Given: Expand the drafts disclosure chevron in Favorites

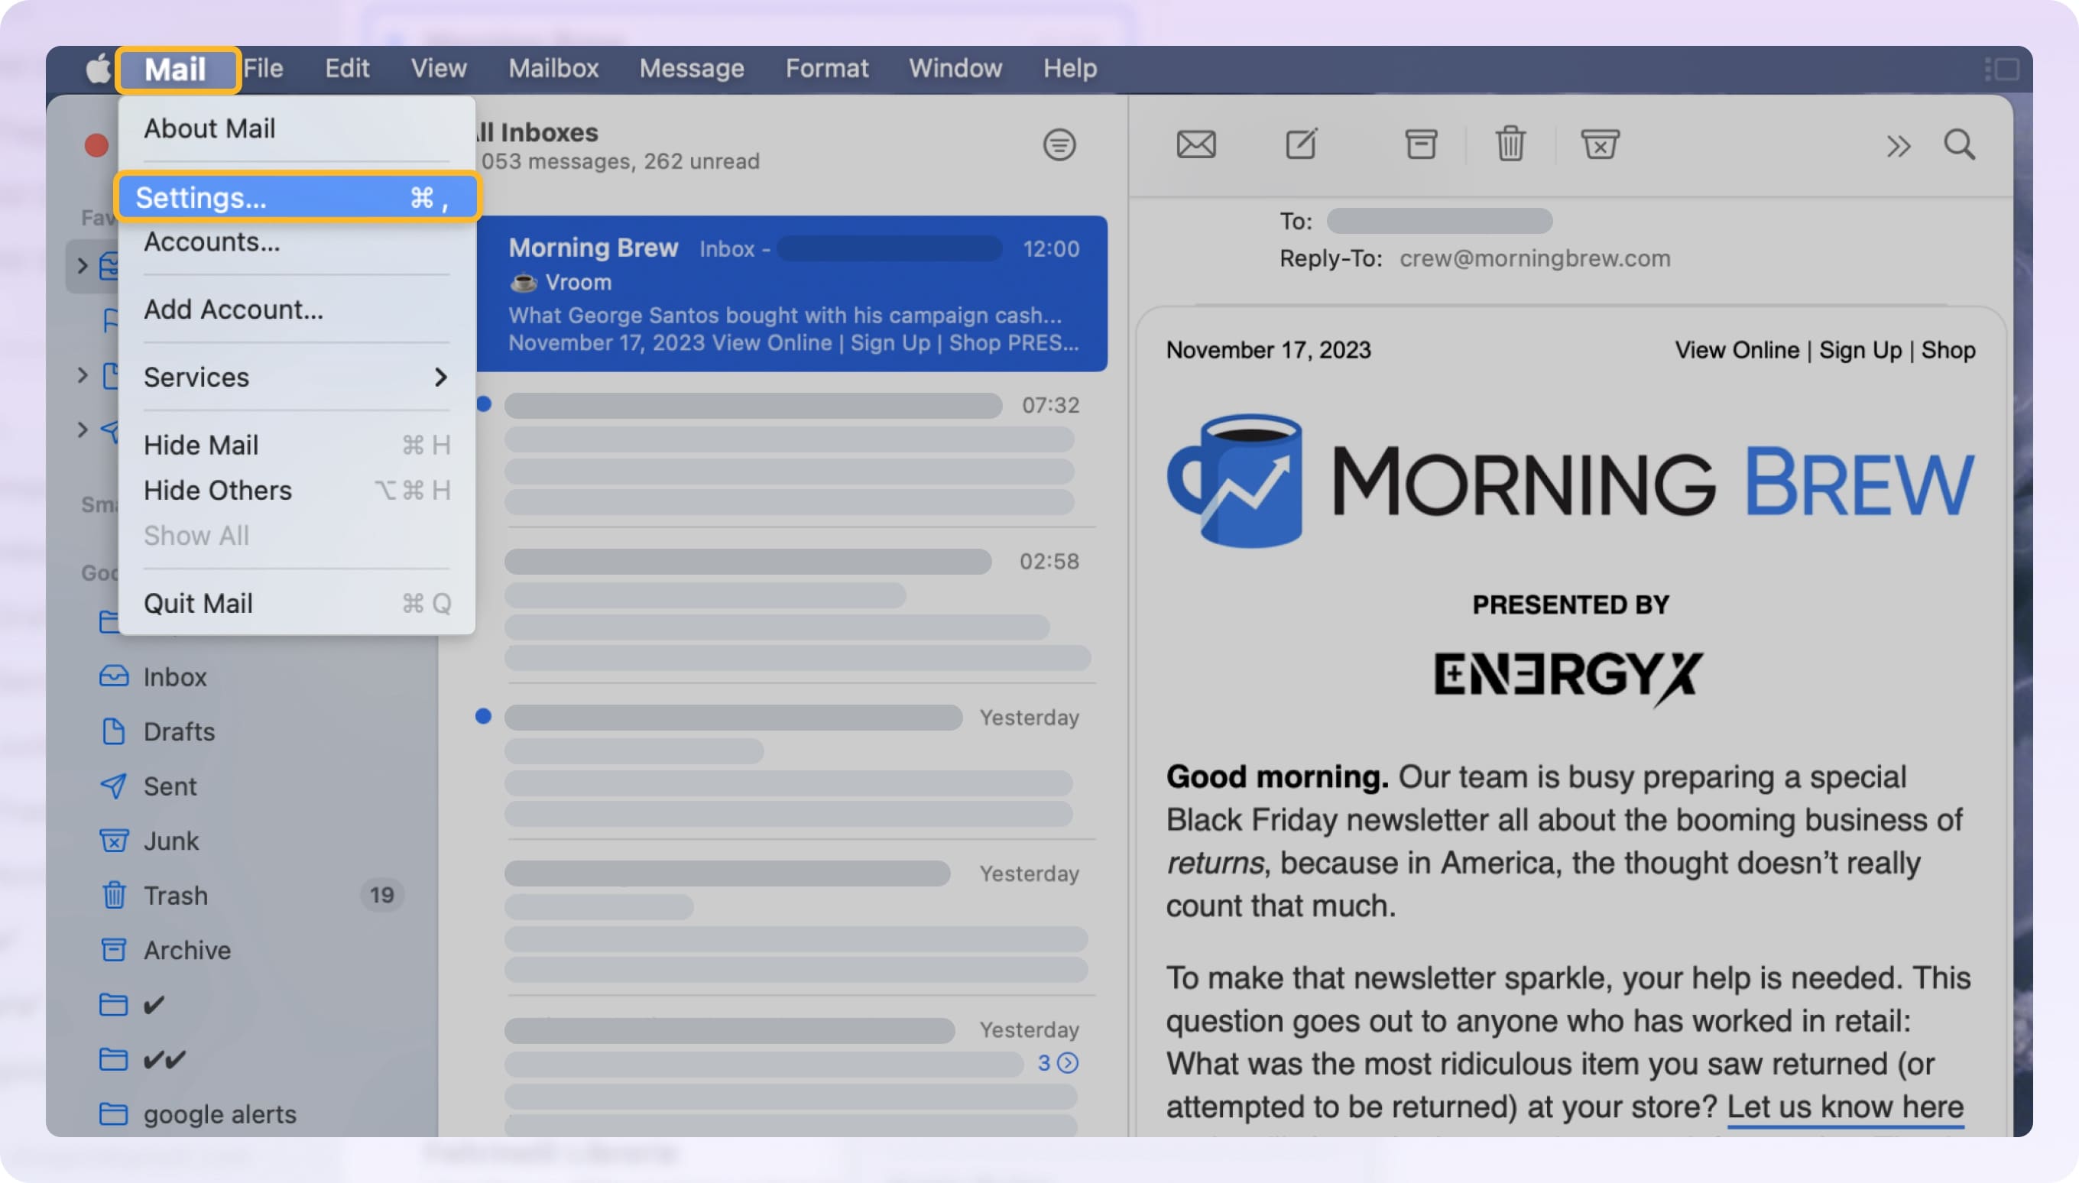Looking at the screenshot, I should [82, 374].
